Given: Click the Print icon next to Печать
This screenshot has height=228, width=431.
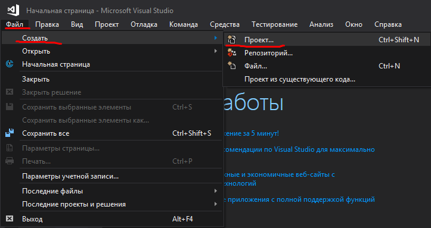Looking at the screenshot, I should (x=10, y=161).
